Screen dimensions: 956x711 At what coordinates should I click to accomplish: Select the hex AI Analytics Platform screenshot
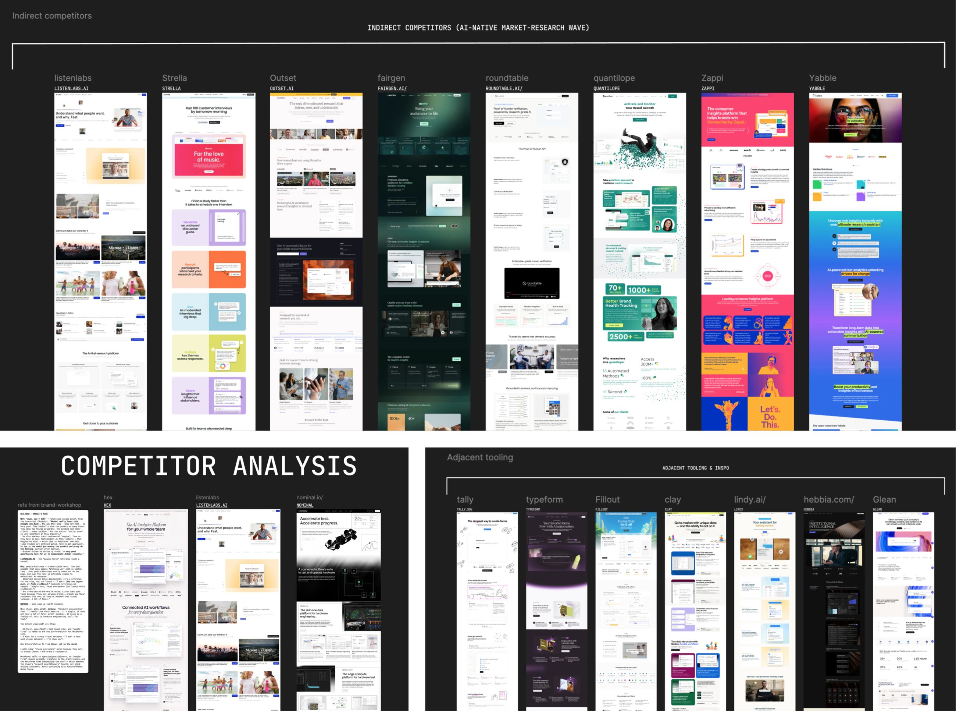point(146,610)
